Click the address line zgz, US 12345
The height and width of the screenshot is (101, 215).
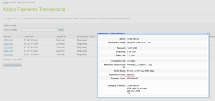coord(134,91)
